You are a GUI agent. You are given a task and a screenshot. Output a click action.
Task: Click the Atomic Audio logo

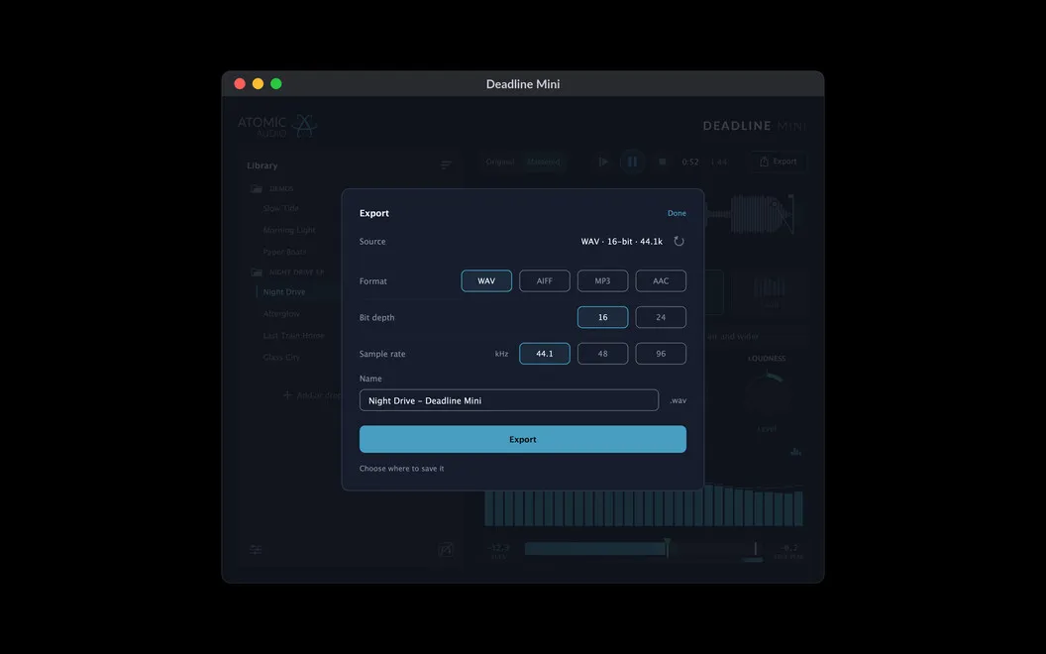(277, 126)
